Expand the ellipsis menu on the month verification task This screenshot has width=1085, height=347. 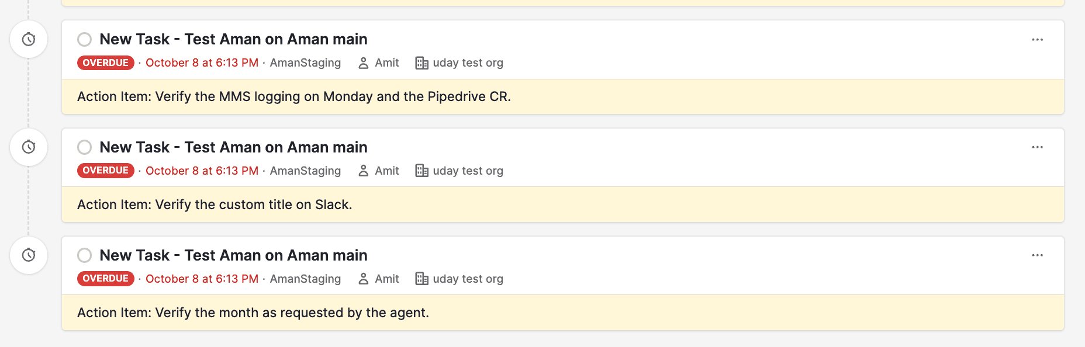click(x=1037, y=255)
